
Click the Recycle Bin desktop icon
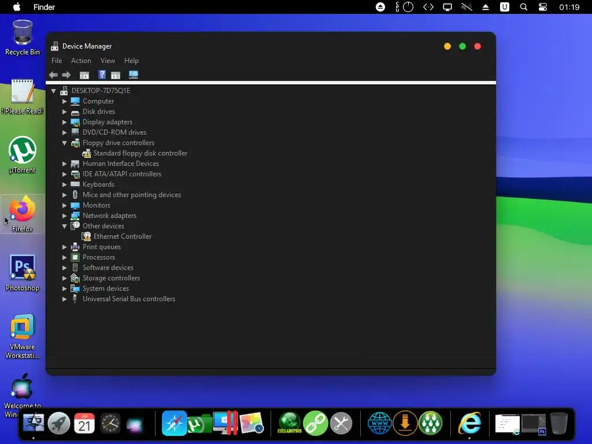click(23, 38)
